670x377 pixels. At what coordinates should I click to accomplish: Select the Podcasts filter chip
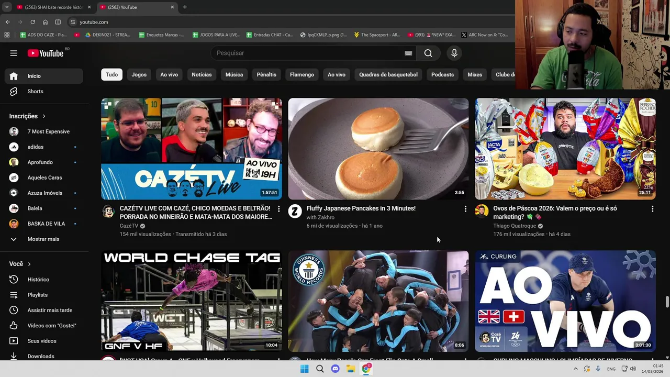pos(442,75)
